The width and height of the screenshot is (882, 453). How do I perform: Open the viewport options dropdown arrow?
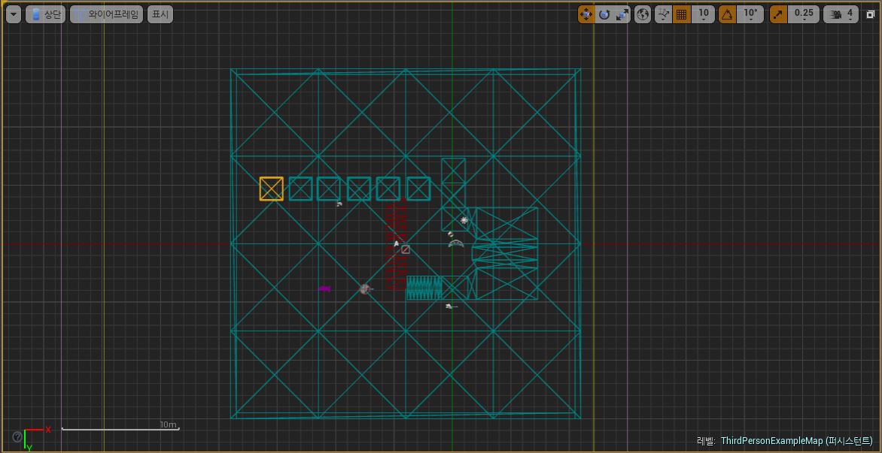(14, 14)
